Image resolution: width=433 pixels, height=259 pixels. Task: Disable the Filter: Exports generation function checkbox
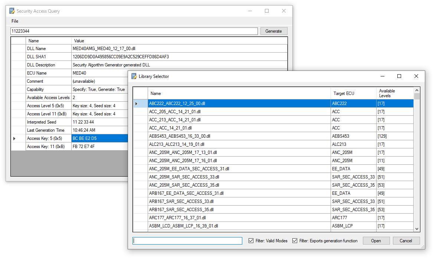point(294,240)
